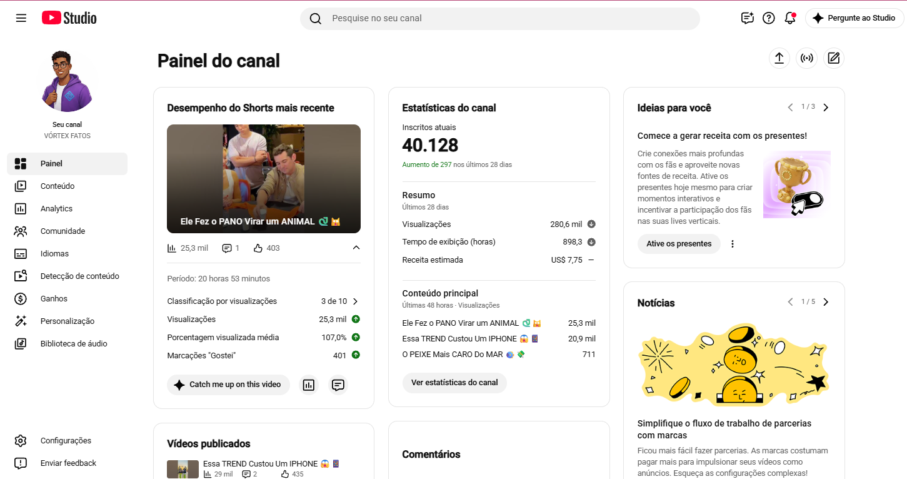907x479 pixels.
Task: Go to next idea in Ideias para você
Action: pos(826,108)
